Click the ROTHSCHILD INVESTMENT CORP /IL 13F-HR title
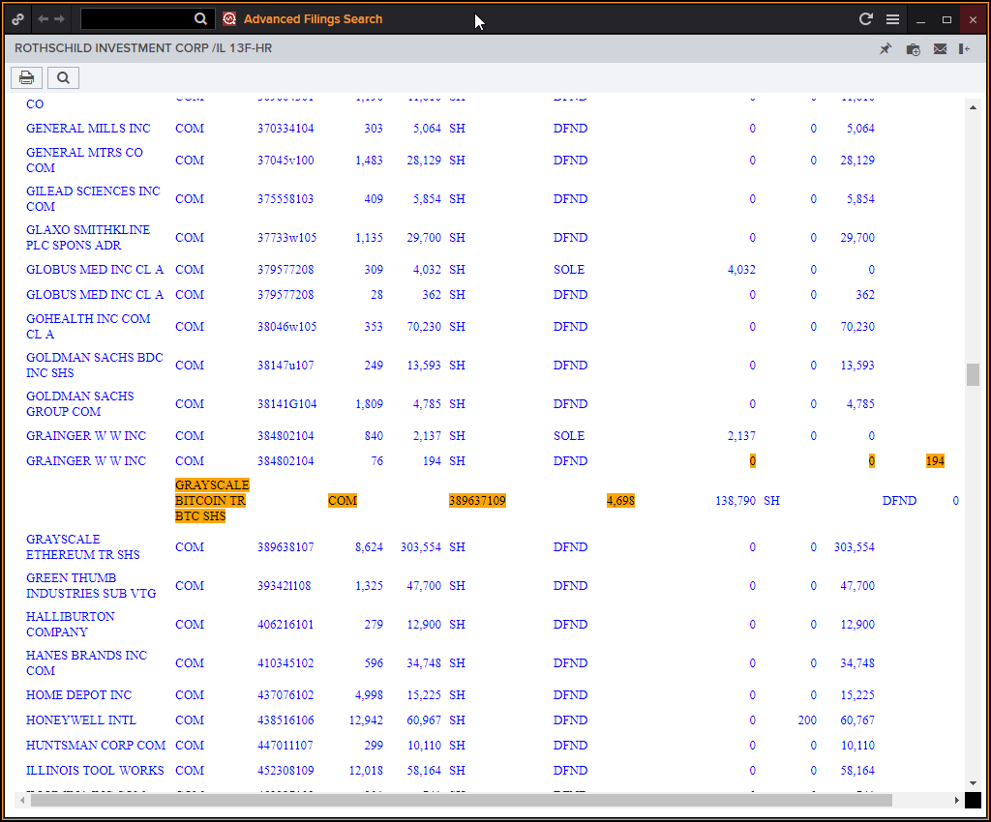This screenshot has width=991, height=822. pos(143,48)
